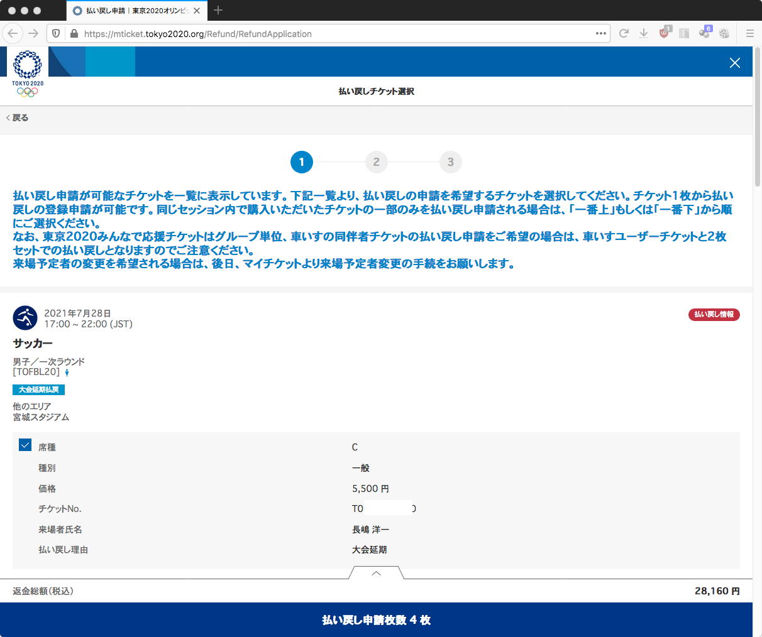Click the 戻る back link
Viewport: 762px width, 637px height.
(x=17, y=117)
